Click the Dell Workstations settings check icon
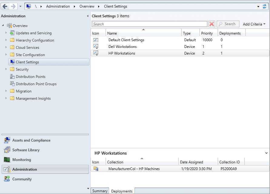Viewport: 270px width, 194px height. click(x=96, y=46)
